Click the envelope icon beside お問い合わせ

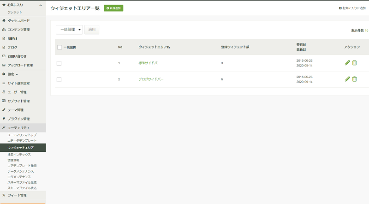(x=4, y=56)
